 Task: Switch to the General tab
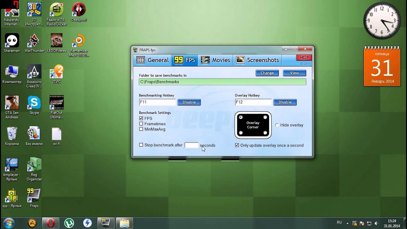click(152, 60)
